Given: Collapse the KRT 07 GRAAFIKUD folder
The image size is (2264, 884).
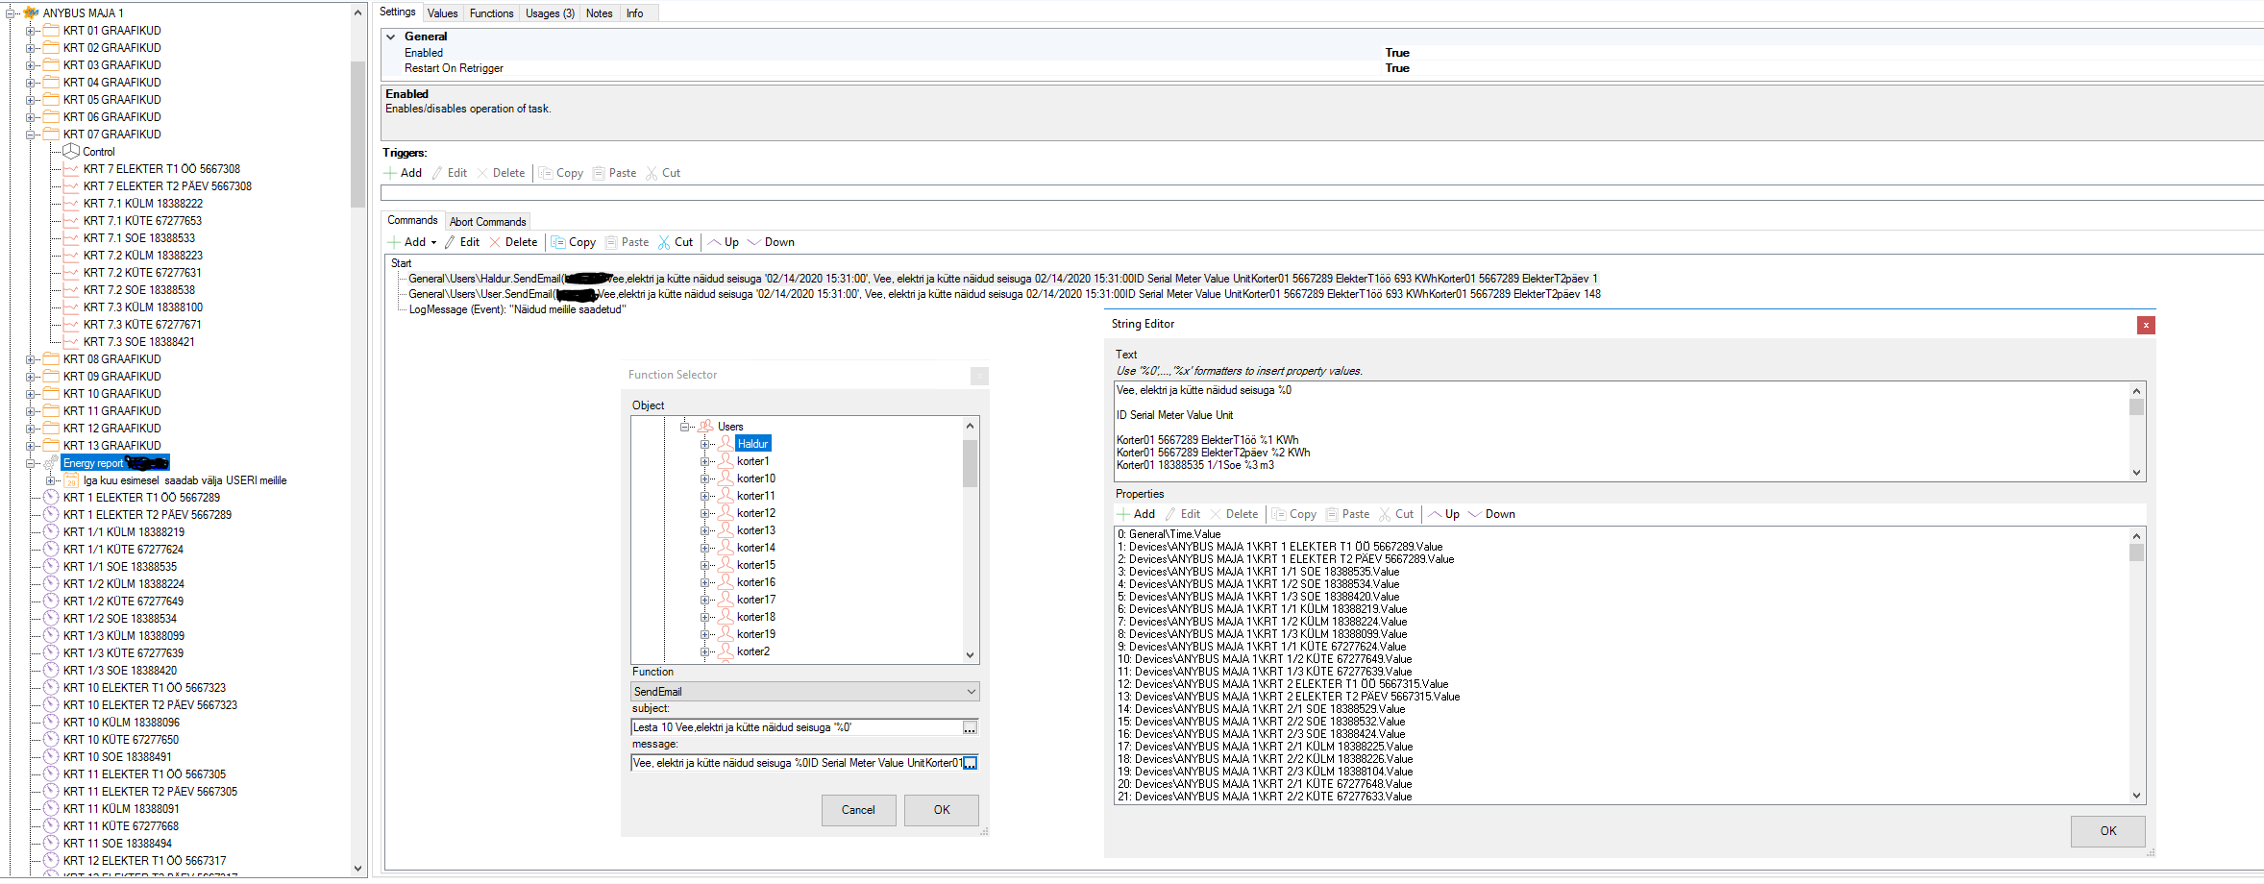Looking at the screenshot, I should [31, 135].
